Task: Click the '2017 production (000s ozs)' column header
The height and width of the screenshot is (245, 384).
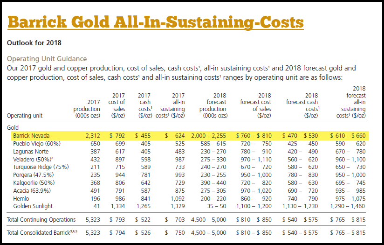Action: pyautogui.click(x=87, y=109)
